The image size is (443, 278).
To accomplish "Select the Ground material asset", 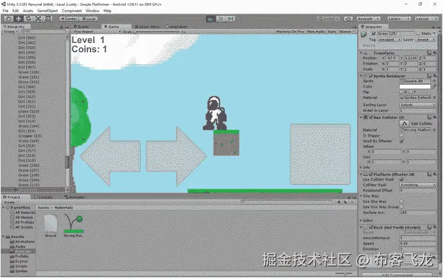I will click(x=51, y=225).
